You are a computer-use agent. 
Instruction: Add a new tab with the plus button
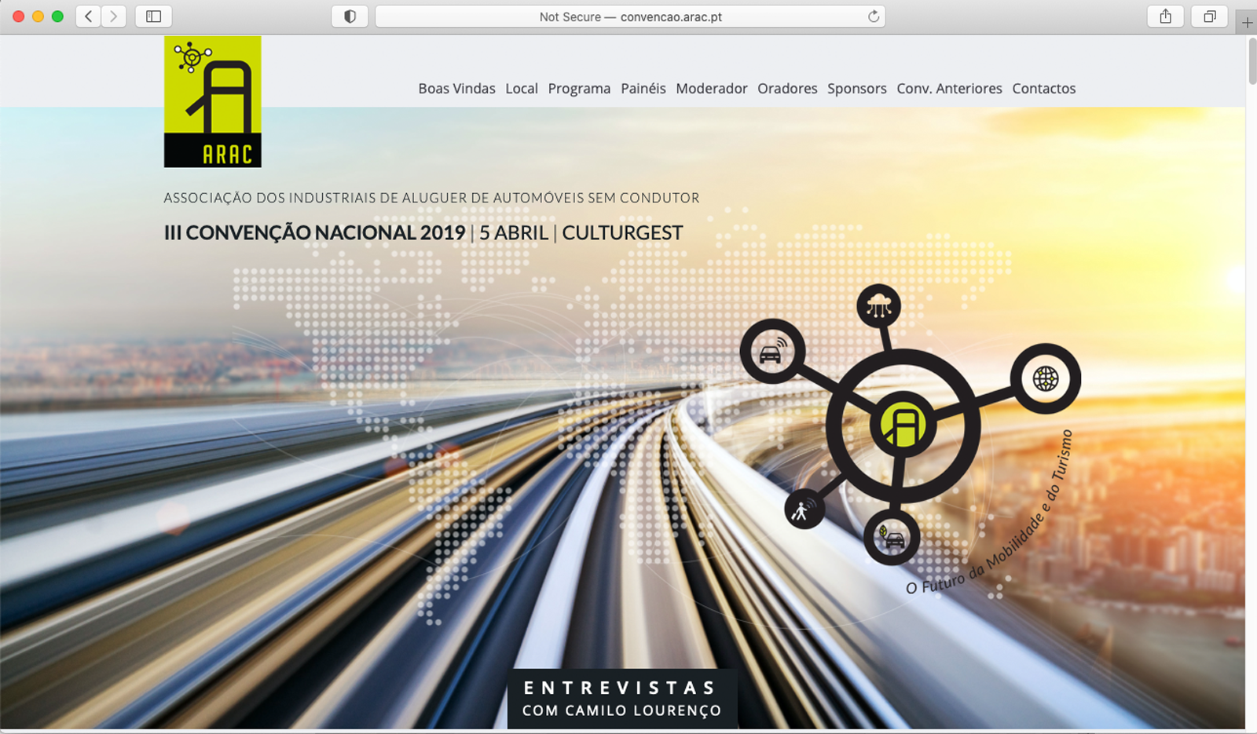pyautogui.click(x=1247, y=23)
